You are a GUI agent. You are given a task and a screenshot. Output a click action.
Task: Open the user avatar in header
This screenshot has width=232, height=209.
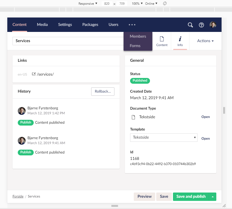click(213, 25)
